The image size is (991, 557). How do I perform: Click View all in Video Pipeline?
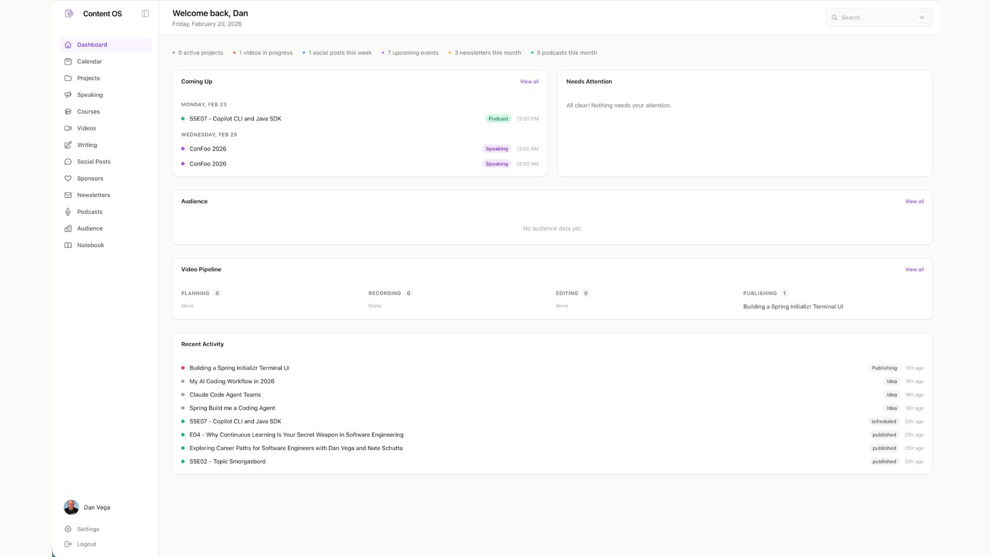(914, 270)
